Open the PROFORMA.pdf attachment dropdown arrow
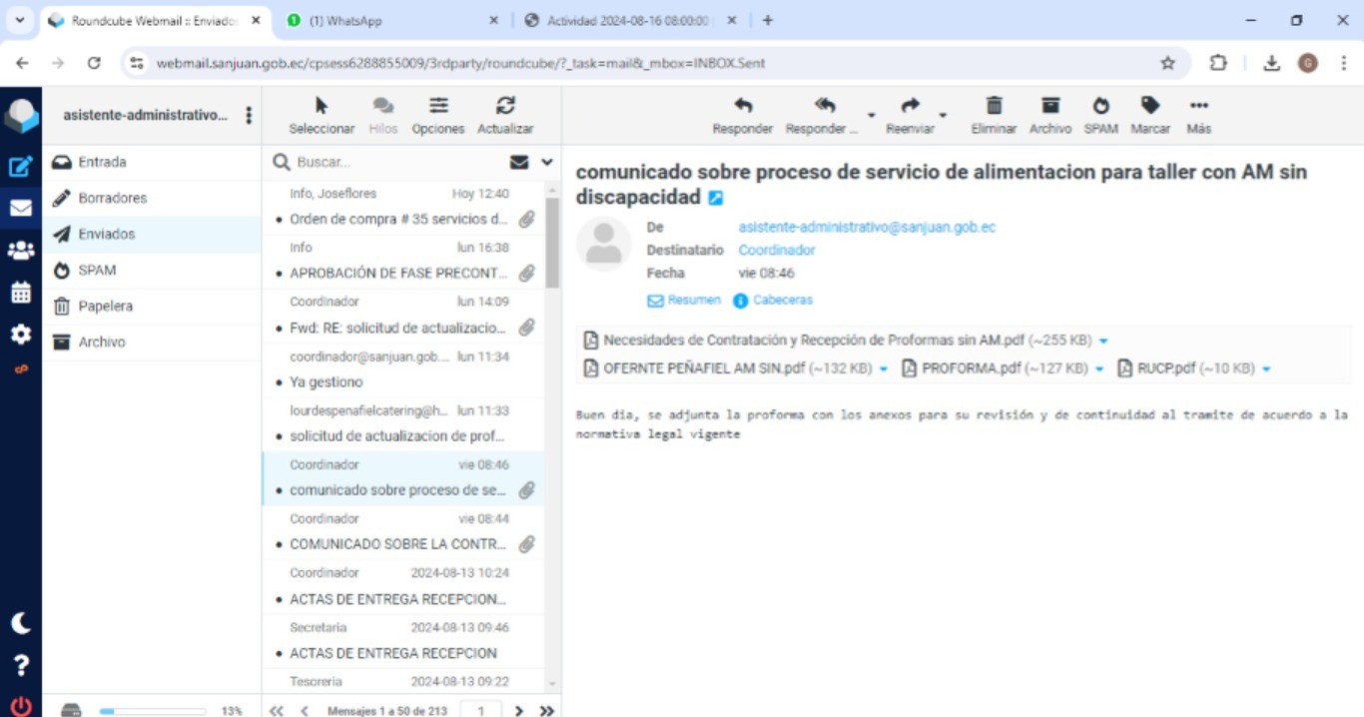The width and height of the screenshot is (1364, 717). point(1099,369)
